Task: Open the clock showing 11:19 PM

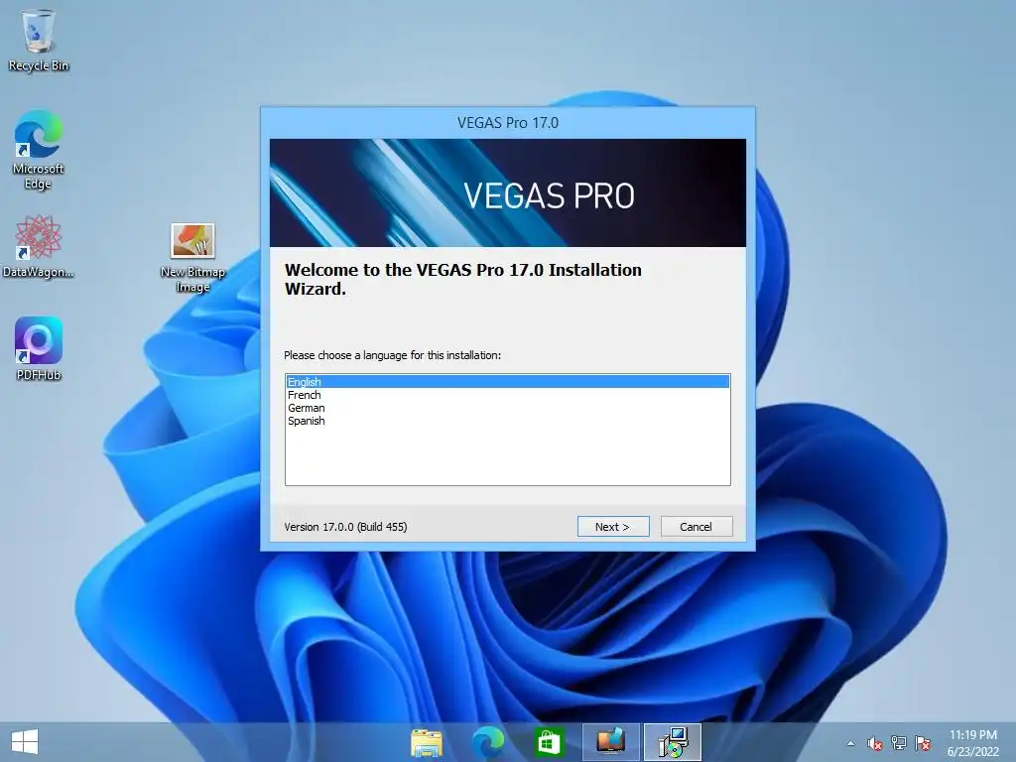Action: click(x=972, y=742)
